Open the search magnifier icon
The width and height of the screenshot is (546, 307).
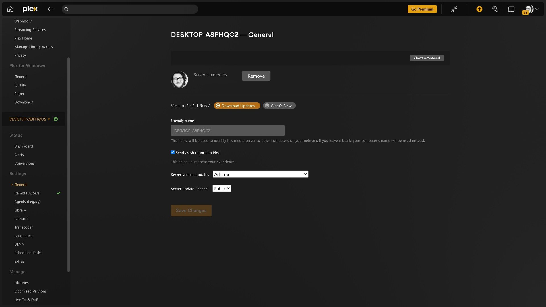(x=66, y=9)
